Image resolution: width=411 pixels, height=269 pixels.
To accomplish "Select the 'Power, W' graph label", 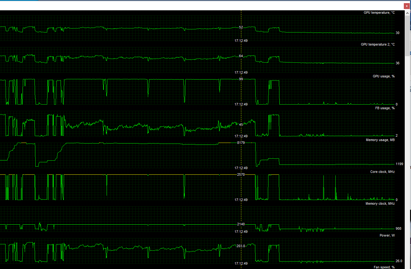I will (387, 236).
